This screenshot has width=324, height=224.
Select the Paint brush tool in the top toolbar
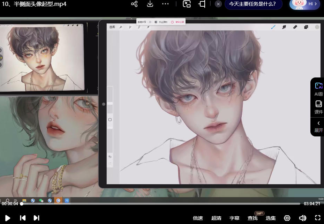273,27
